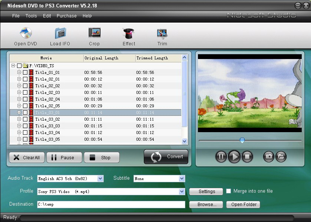Click the Convert button
311x222 pixels.
(166, 157)
